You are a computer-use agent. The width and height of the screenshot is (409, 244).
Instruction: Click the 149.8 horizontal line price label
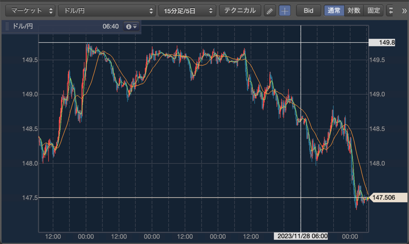coord(382,43)
